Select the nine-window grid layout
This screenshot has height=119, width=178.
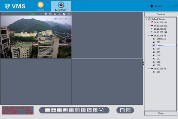tap(71, 110)
